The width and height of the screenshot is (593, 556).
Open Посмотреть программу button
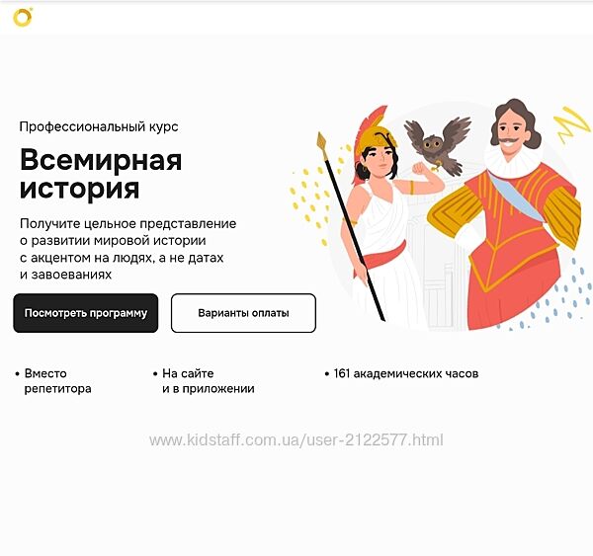point(85,313)
